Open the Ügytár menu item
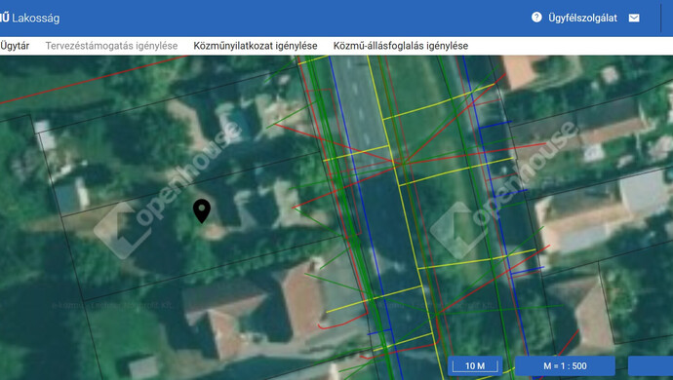 (15, 46)
